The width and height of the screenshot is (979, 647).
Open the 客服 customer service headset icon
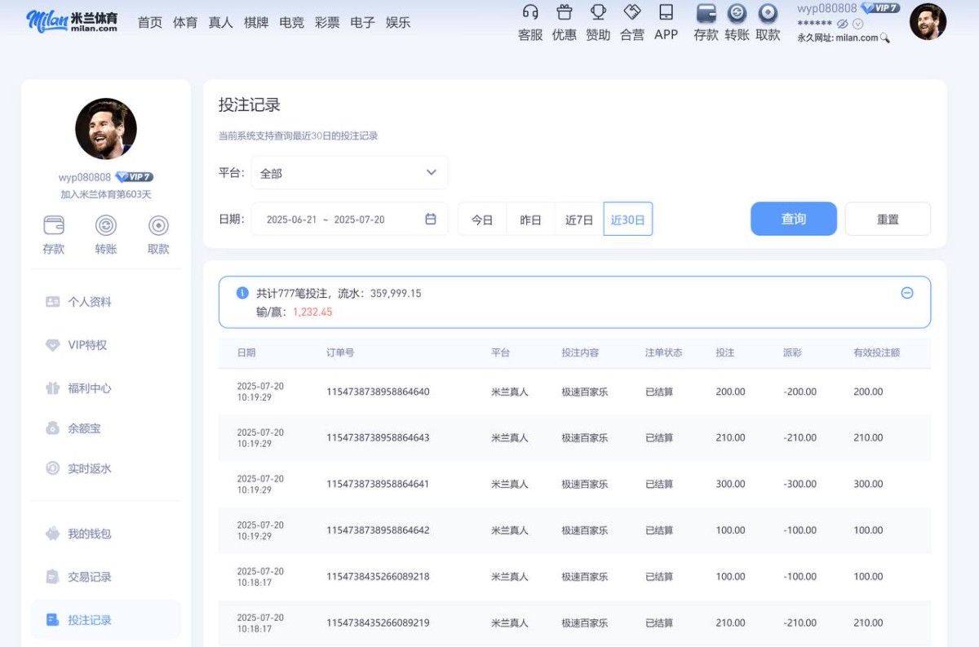pos(530,12)
